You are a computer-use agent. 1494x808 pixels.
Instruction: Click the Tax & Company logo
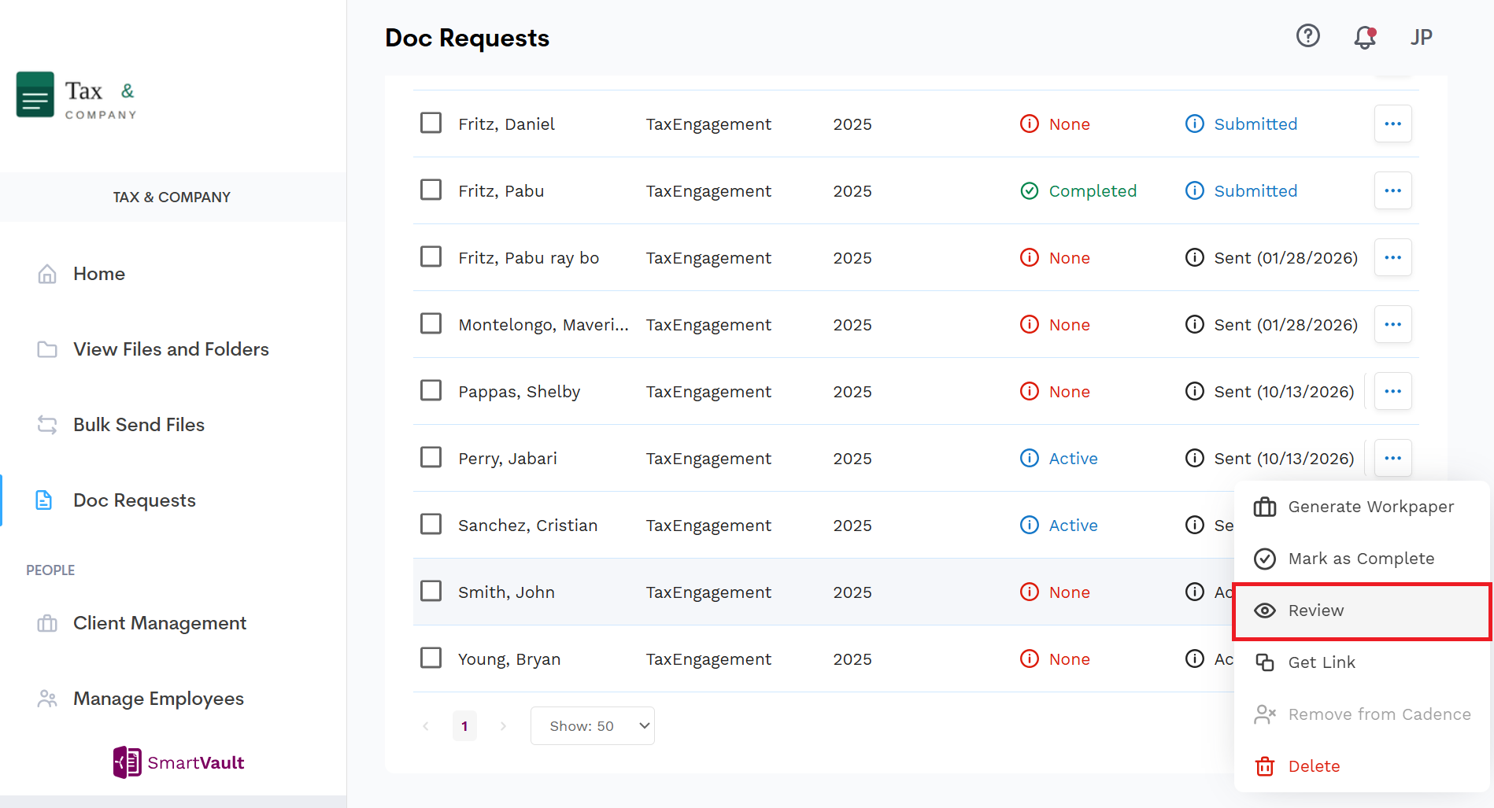pyautogui.click(x=77, y=95)
